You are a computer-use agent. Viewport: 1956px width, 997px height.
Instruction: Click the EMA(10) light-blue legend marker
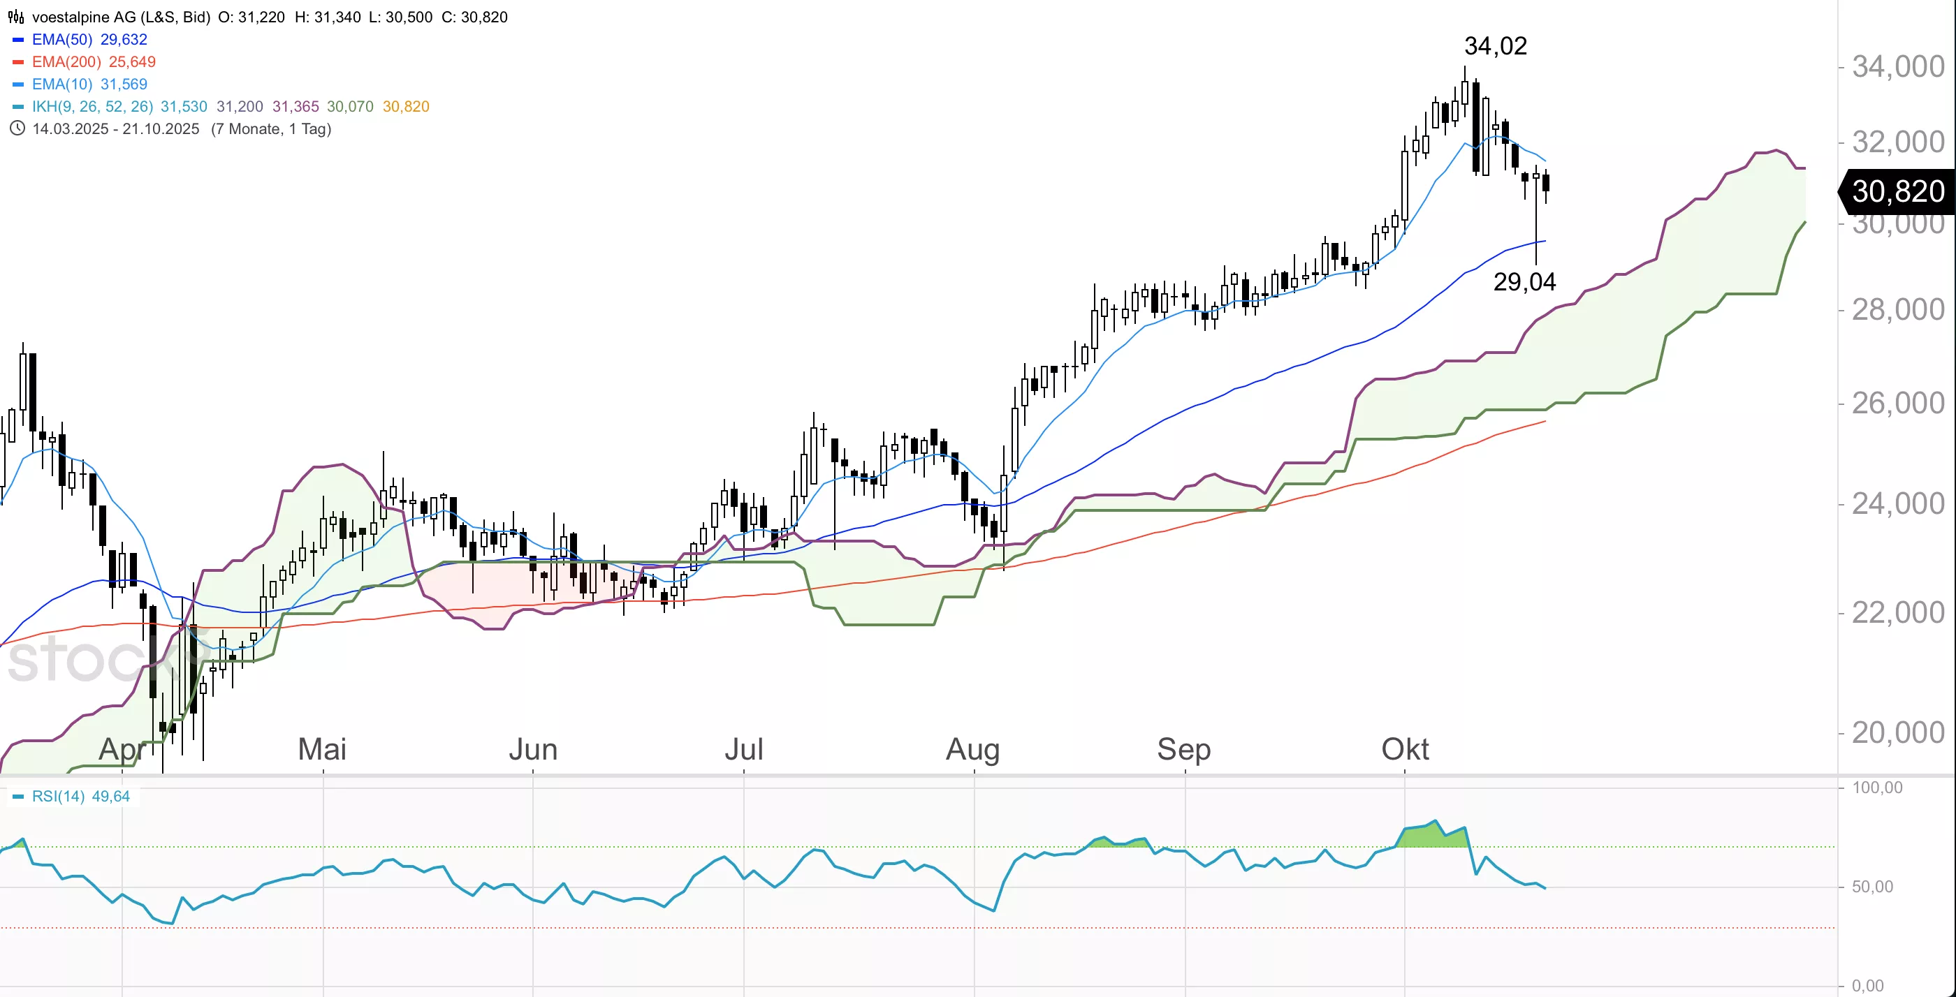coord(18,84)
